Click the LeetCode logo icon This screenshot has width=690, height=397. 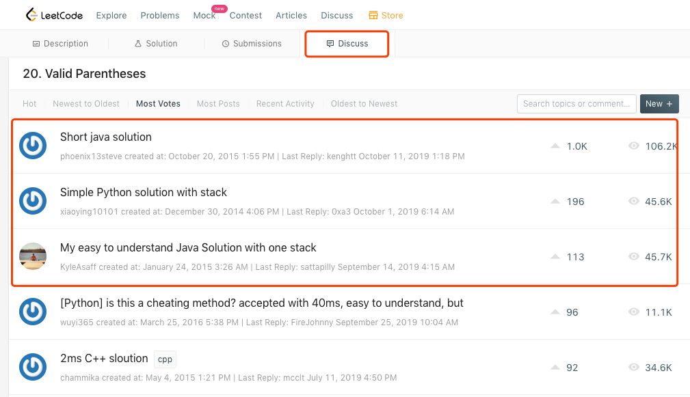click(32, 14)
